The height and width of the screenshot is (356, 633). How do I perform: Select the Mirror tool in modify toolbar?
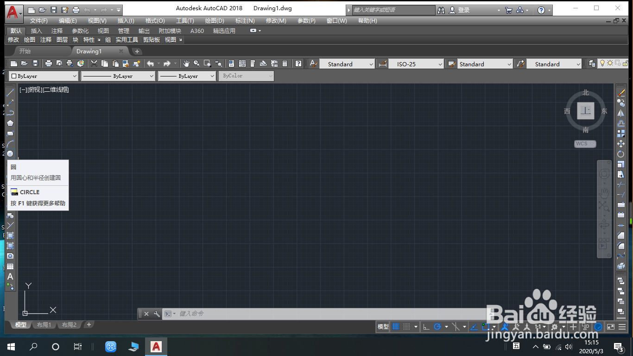click(621, 114)
